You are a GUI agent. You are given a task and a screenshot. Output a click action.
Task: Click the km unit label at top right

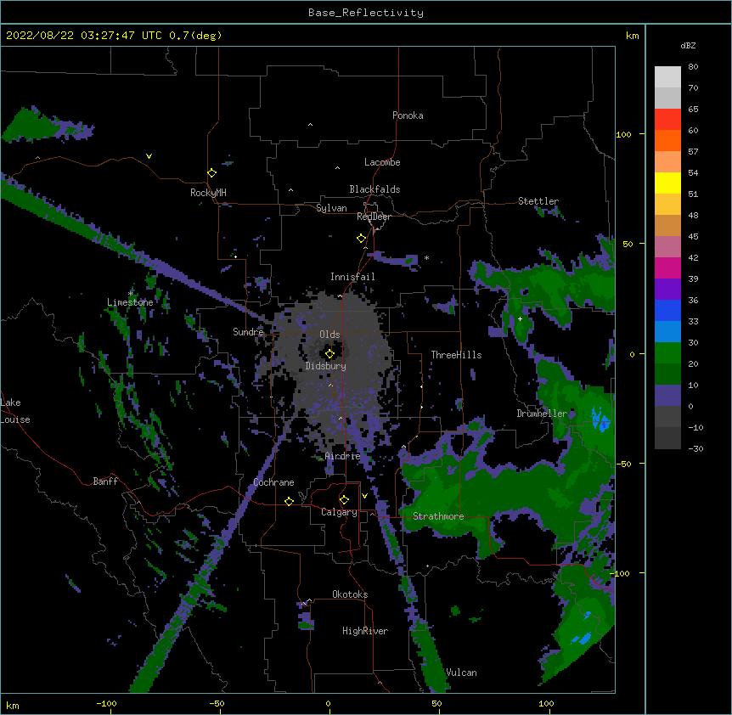(x=632, y=36)
